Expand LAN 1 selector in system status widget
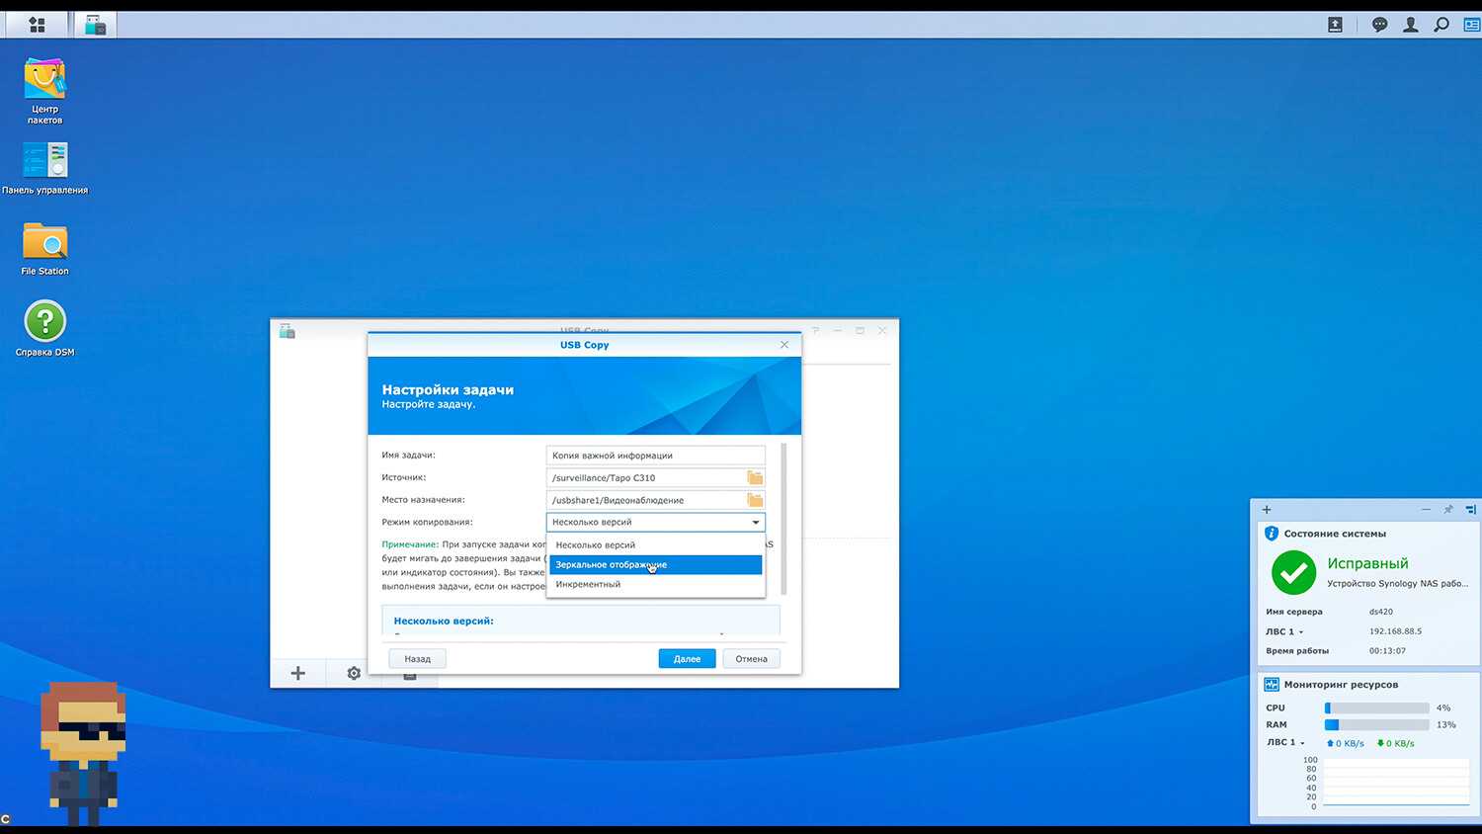Image resolution: width=1482 pixels, height=834 pixels. pyautogui.click(x=1300, y=632)
